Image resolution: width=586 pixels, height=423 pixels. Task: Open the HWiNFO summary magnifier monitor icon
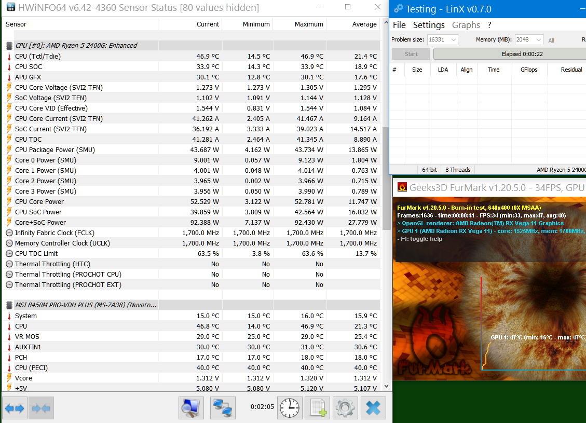[x=191, y=407]
